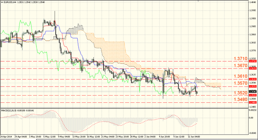Select the red 1.3670 price tag on axis
Viewport: 258px width, 140px height.
(253, 68)
